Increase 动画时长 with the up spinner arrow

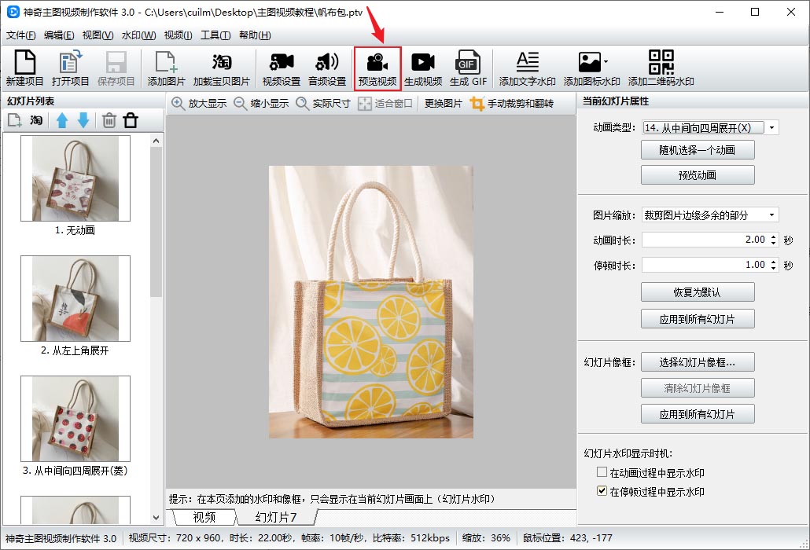(773, 236)
